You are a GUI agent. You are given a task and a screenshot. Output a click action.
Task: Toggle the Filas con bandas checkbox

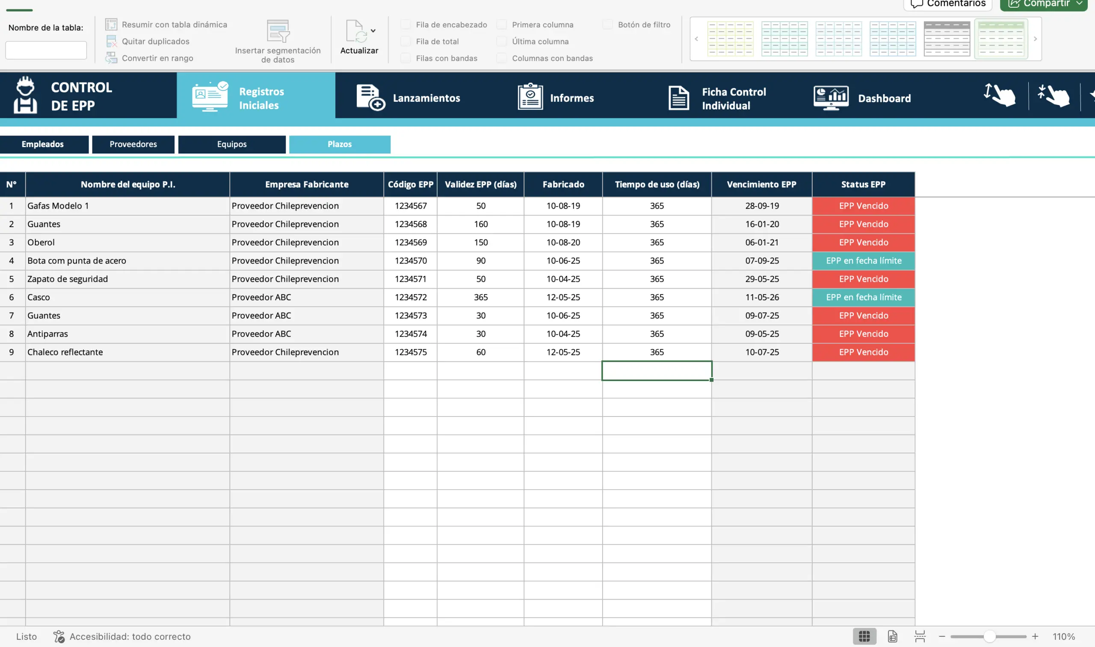pyautogui.click(x=405, y=58)
